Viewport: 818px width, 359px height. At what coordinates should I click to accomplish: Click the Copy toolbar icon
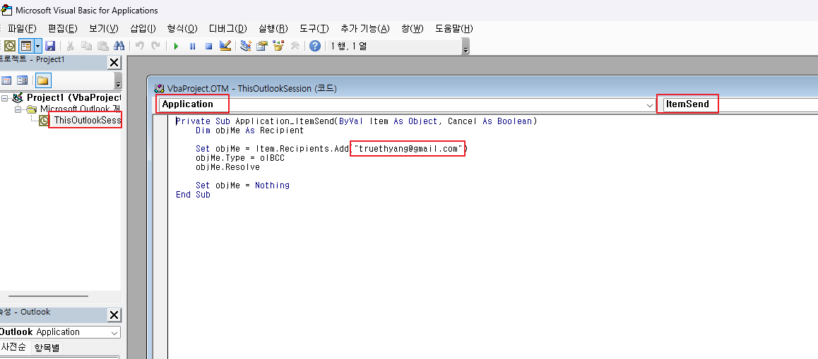point(86,46)
